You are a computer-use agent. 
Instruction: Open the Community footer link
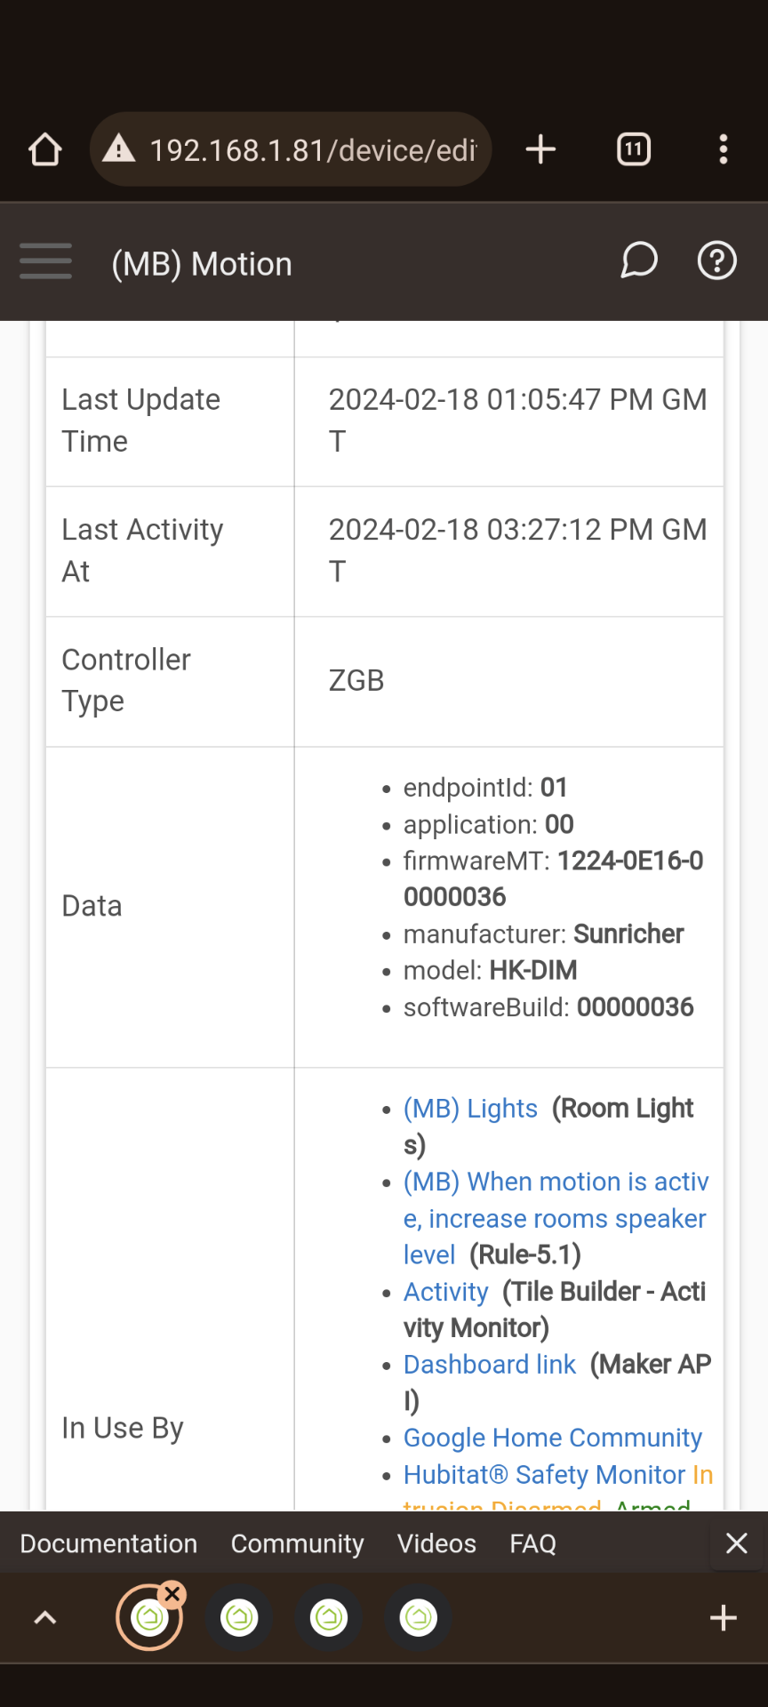point(297,1544)
